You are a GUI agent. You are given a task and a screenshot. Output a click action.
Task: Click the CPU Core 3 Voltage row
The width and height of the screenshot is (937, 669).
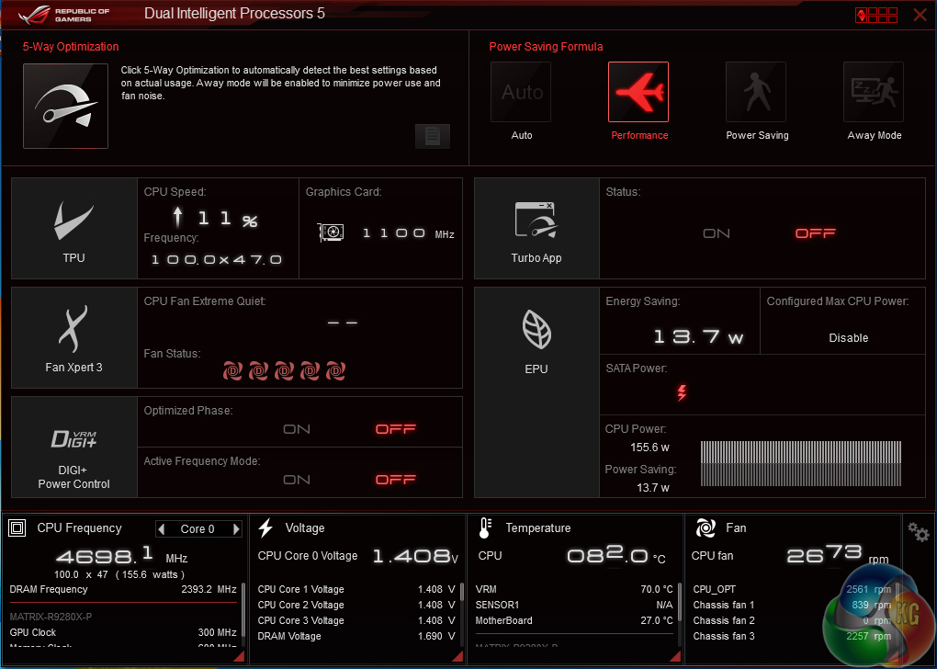[356, 620]
